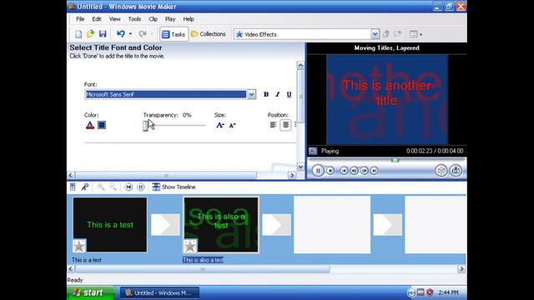The image size is (534, 300).
Task: Click the new collection folder icon
Action: pyautogui.click(x=397, y=34)
